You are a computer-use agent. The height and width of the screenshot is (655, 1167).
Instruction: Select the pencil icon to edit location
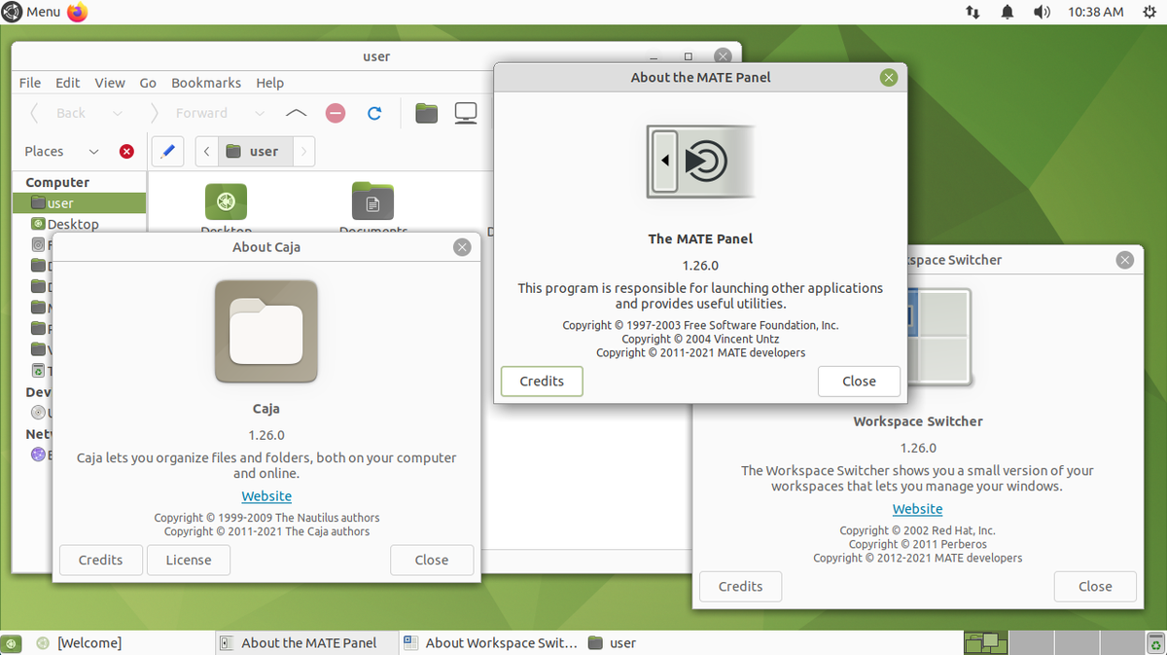pos(167,151)
